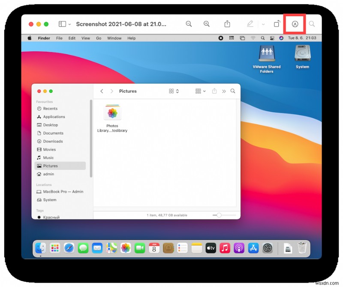Open Photos from the Dock
The width and height of the screenshot is (343, 287).
click(x=126, y=248)
